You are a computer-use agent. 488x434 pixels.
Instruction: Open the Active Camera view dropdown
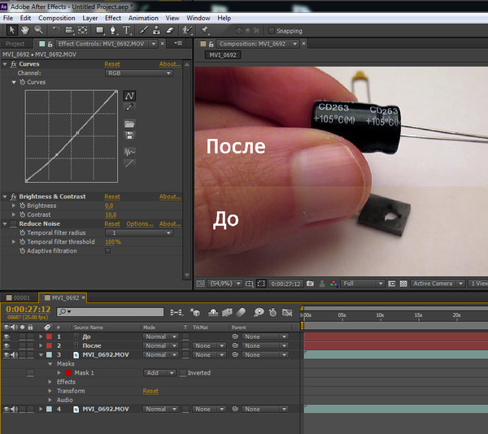click(x=438, y=284)
